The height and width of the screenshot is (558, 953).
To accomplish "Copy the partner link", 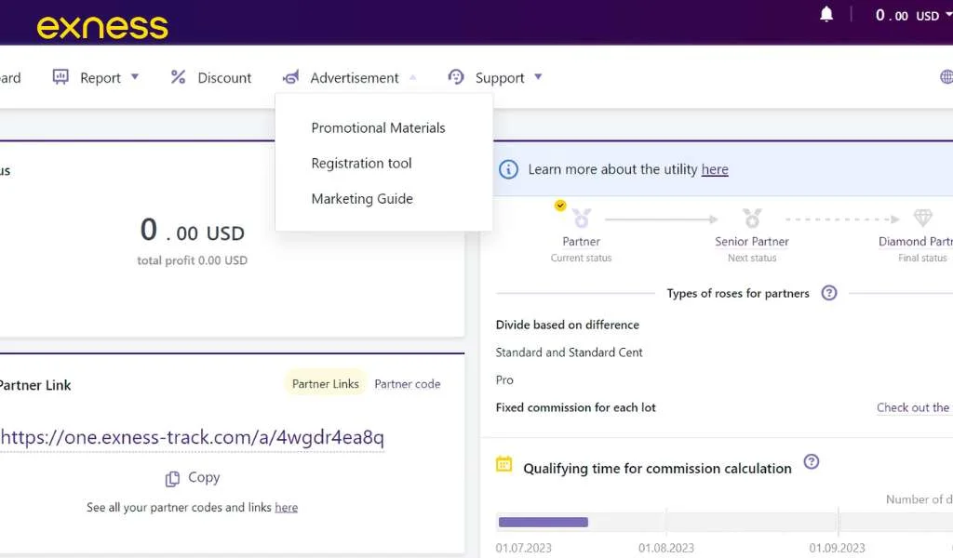I will (193, 478).
